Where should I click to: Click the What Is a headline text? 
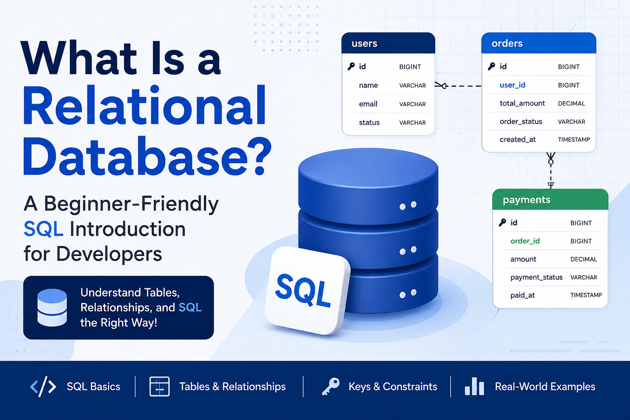[x=121, y=58]
